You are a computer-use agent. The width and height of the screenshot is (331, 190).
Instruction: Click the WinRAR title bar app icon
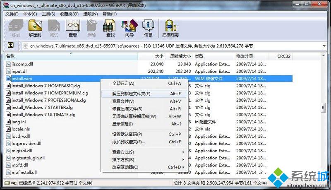click(6, 5)
